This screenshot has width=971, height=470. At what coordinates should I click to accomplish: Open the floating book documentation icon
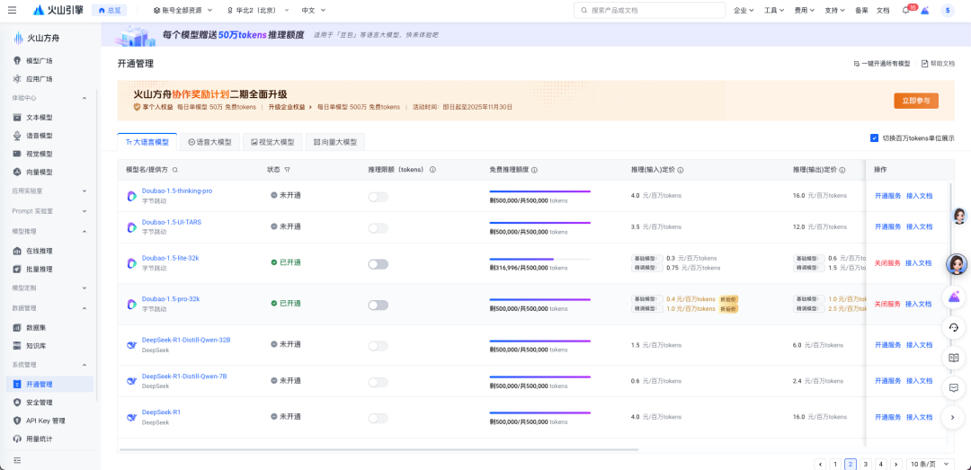[954, 358]
